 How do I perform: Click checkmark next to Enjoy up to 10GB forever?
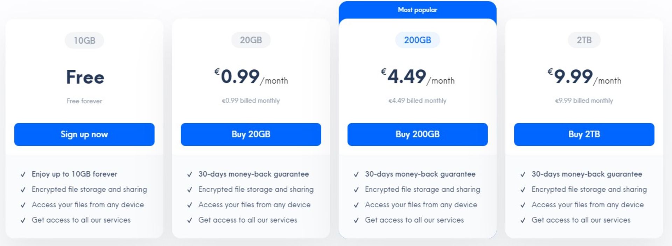23,174
